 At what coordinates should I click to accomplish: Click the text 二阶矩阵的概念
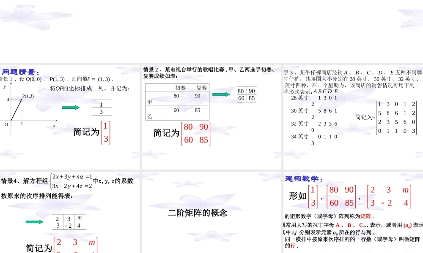click(198, 213)
